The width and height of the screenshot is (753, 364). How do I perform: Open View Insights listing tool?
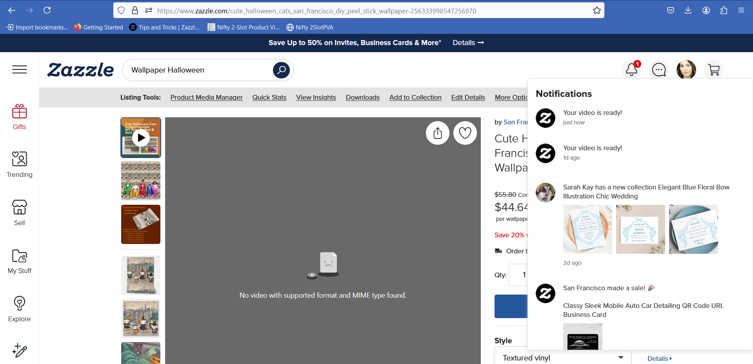point(316,97)
